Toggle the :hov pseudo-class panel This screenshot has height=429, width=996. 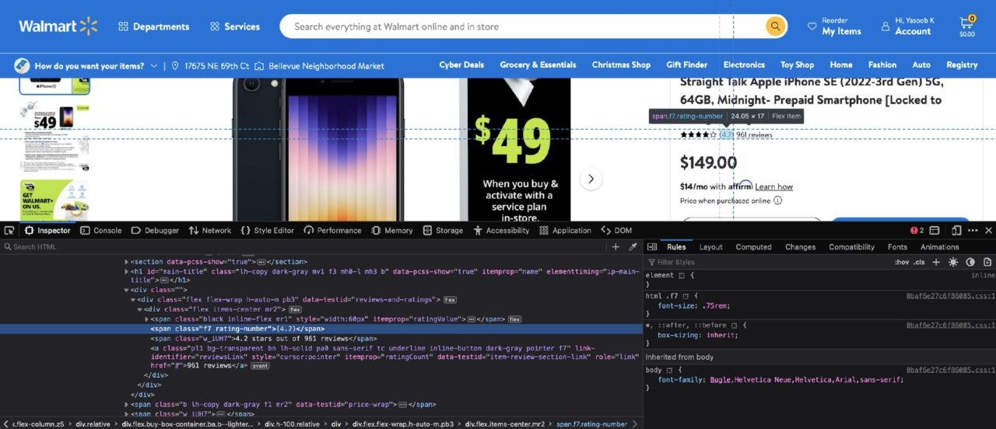pos(902,262)
